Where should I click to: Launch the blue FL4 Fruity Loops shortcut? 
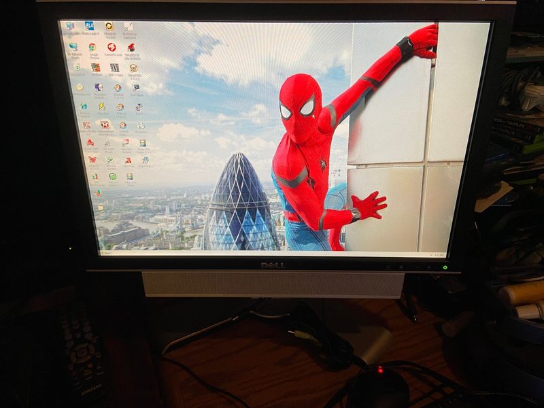tap(90, 26)
